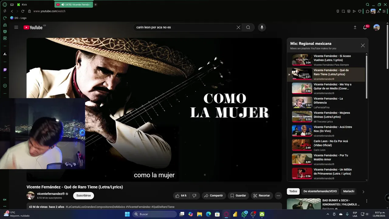389x219 pixels.
Task: Run search with magnifier button
Action: (x=248, y=27)
